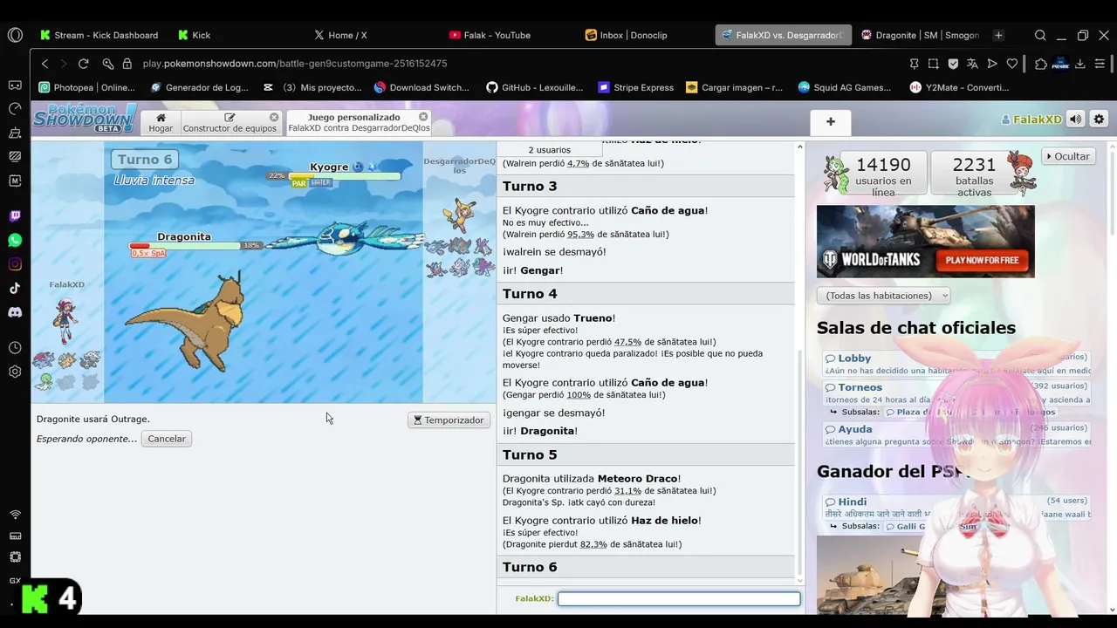1117x628 pixels.
Task: Click the Pokémon Showdown logo
Action: tap(84, 118)
